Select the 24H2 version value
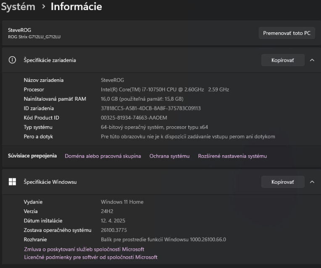The image size is (321, 268). click(107, 211)
